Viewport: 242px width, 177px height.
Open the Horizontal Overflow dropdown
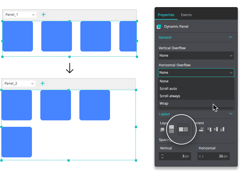[196, 72]
